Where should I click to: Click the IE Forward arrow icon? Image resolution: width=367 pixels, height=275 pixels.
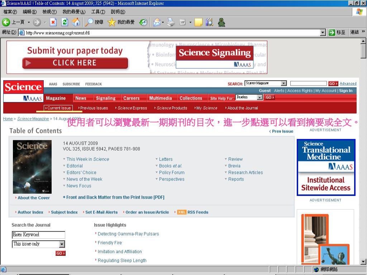37,23
